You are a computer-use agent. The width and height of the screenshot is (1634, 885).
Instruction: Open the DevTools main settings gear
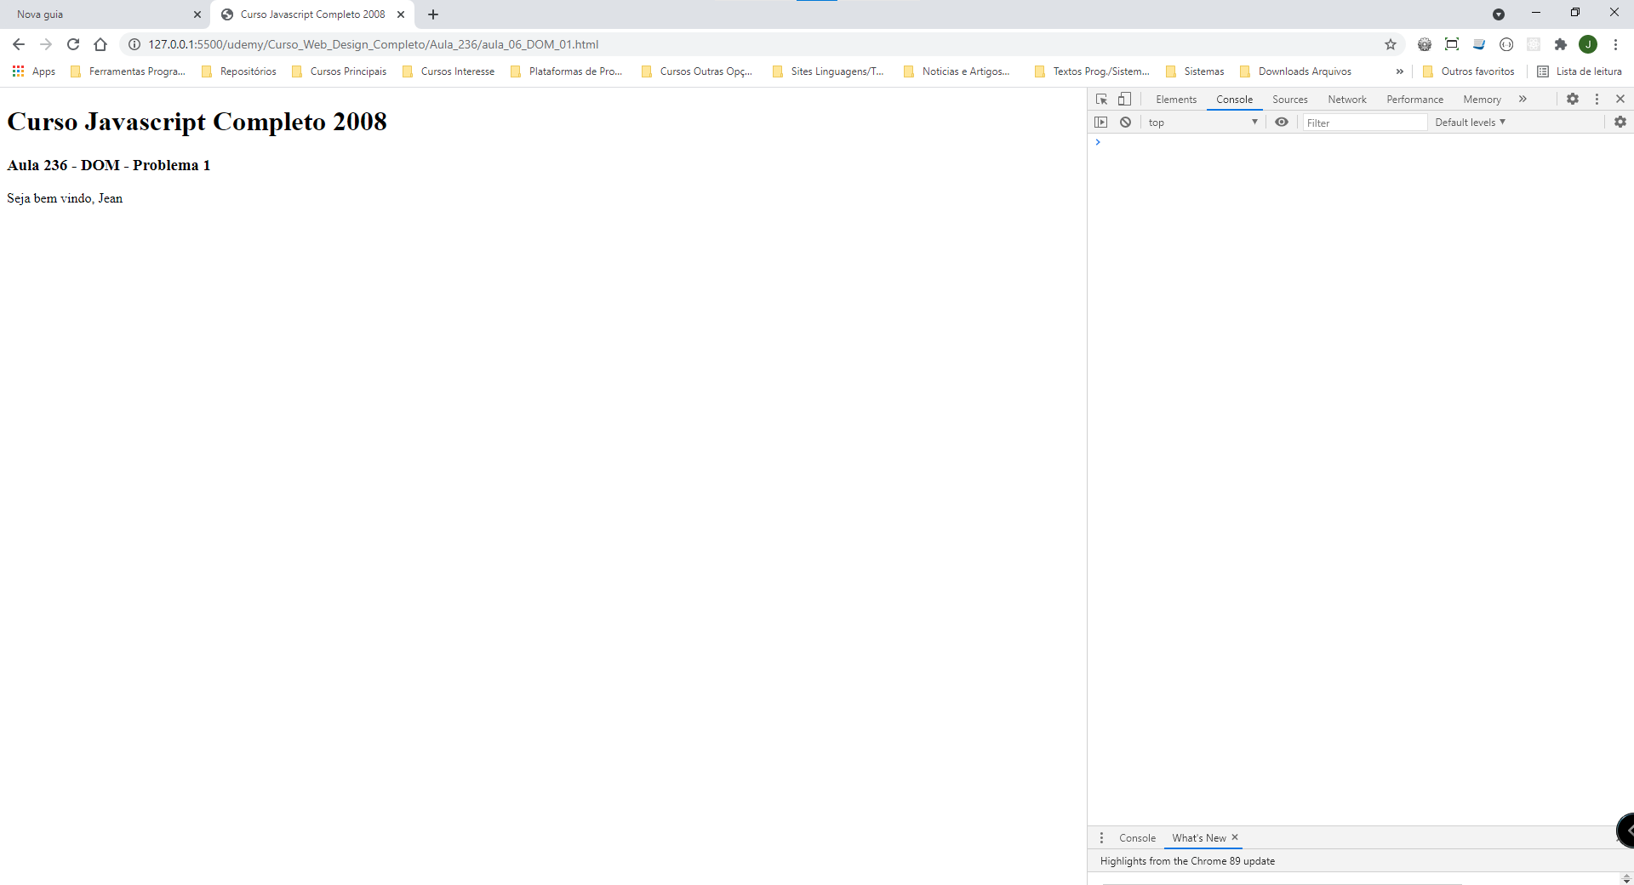pos(1573,99)
